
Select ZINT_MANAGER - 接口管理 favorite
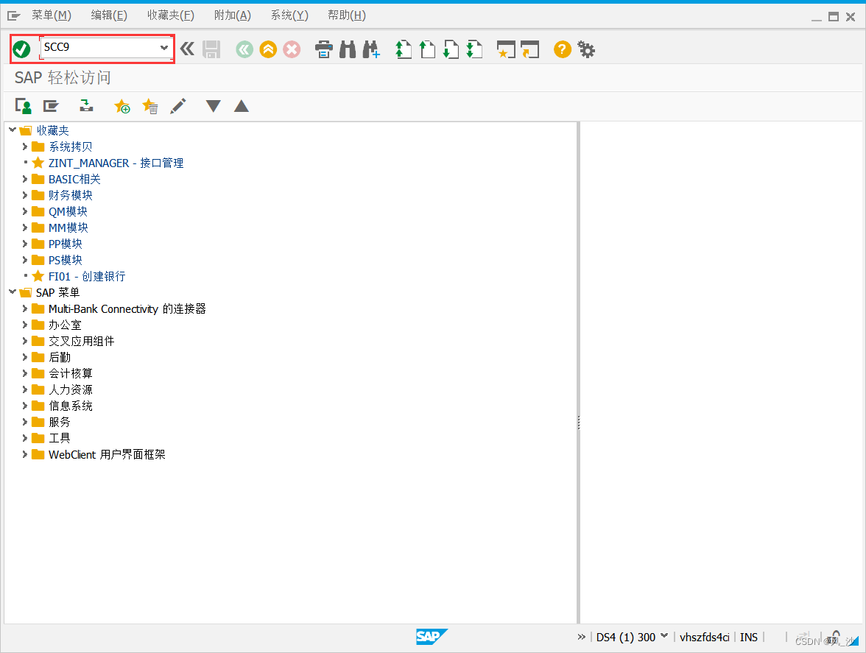(x=116, y=163)
